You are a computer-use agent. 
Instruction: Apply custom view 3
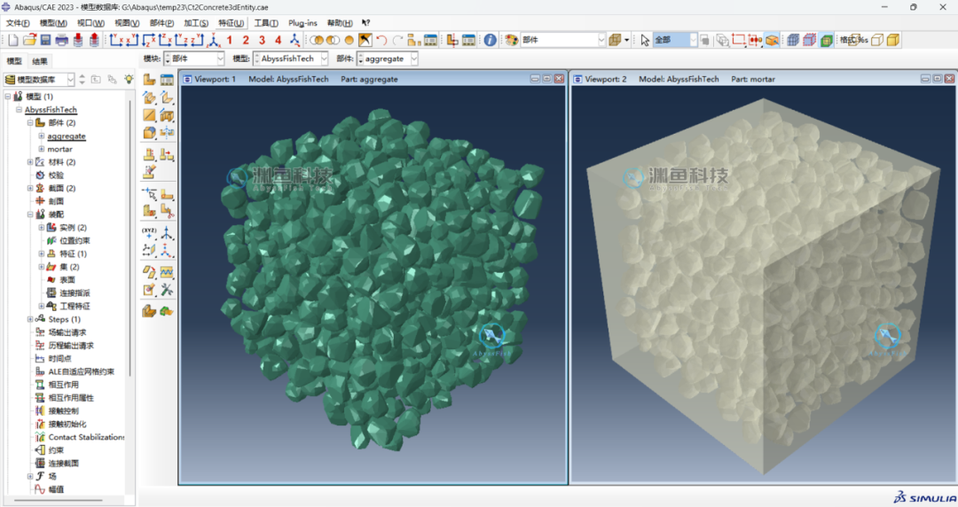point(262,40)
